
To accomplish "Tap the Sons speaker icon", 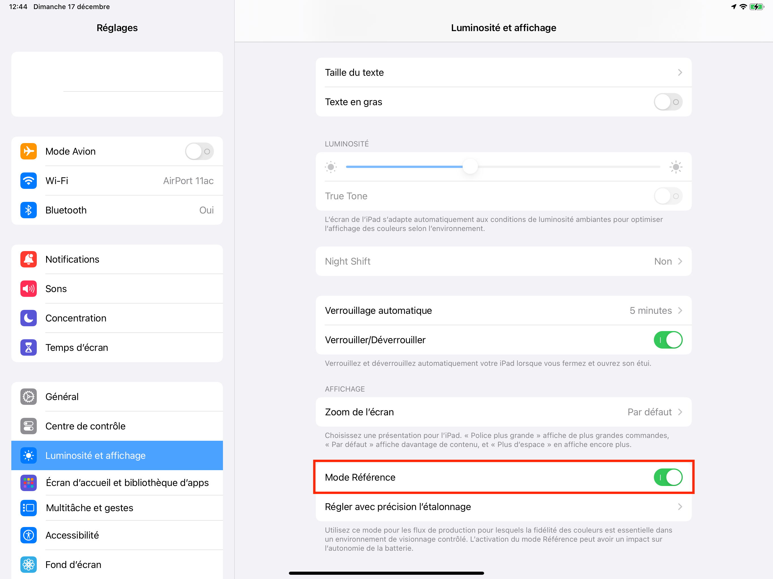I will 28,288.
